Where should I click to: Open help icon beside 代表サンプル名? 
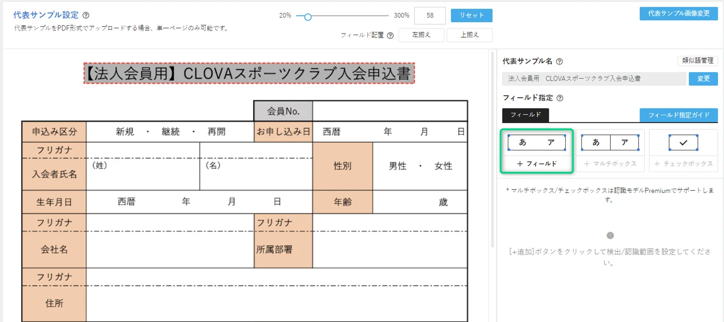(560, 62)
